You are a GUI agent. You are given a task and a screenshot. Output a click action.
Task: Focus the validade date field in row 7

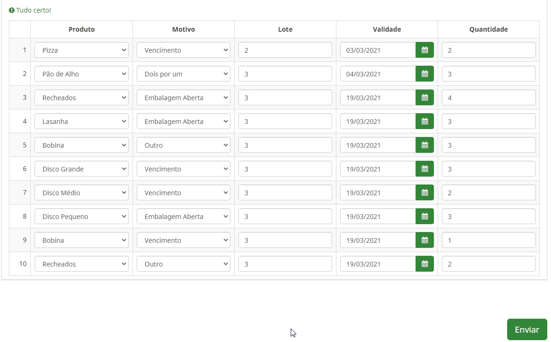pos(378,192)
